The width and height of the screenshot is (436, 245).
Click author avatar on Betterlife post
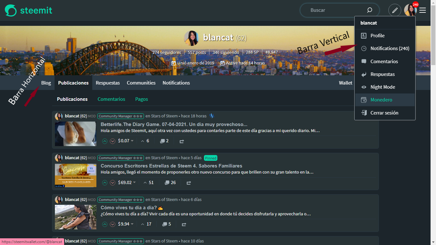tap(59, 116)
